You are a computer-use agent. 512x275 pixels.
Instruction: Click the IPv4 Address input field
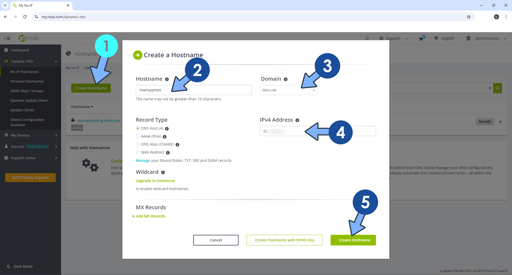[318, 131]
